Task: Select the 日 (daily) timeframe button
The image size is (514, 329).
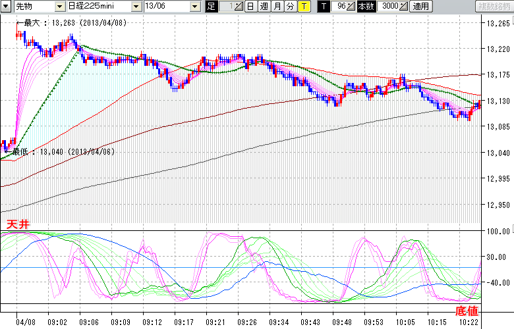Action: pyautogui.click(x=250, y=7)
